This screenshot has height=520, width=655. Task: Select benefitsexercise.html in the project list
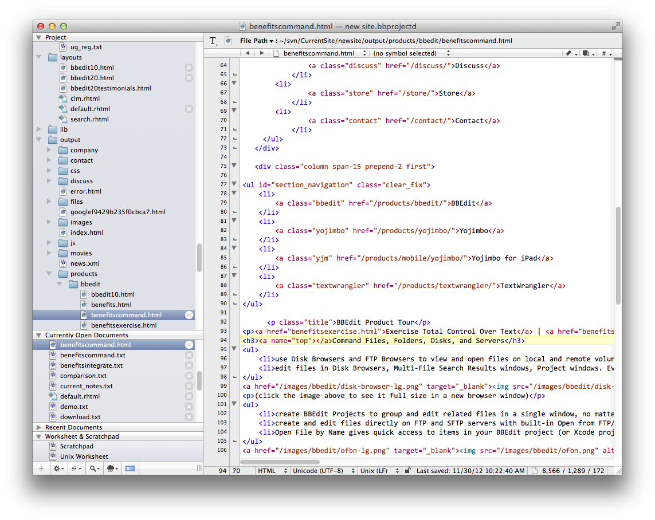(x=124, y=325)
